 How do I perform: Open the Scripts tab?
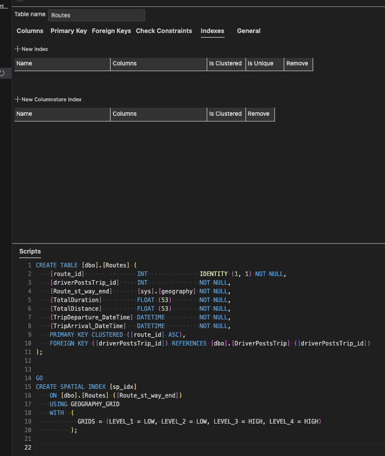coord(30,251)
